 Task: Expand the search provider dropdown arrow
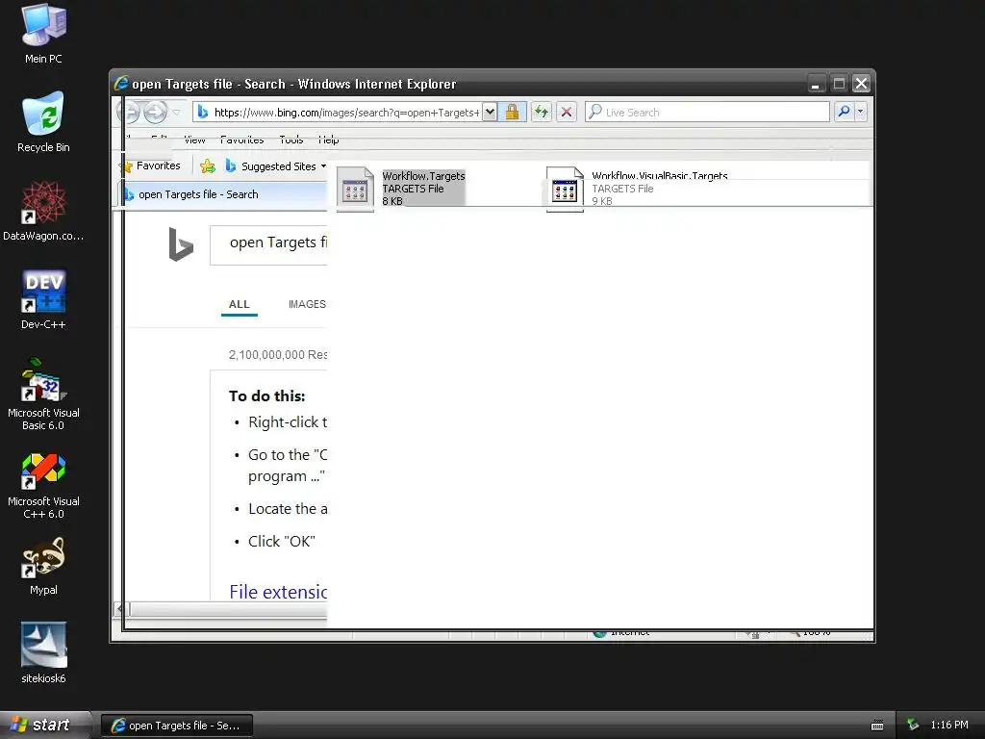(x=861, y=112)
